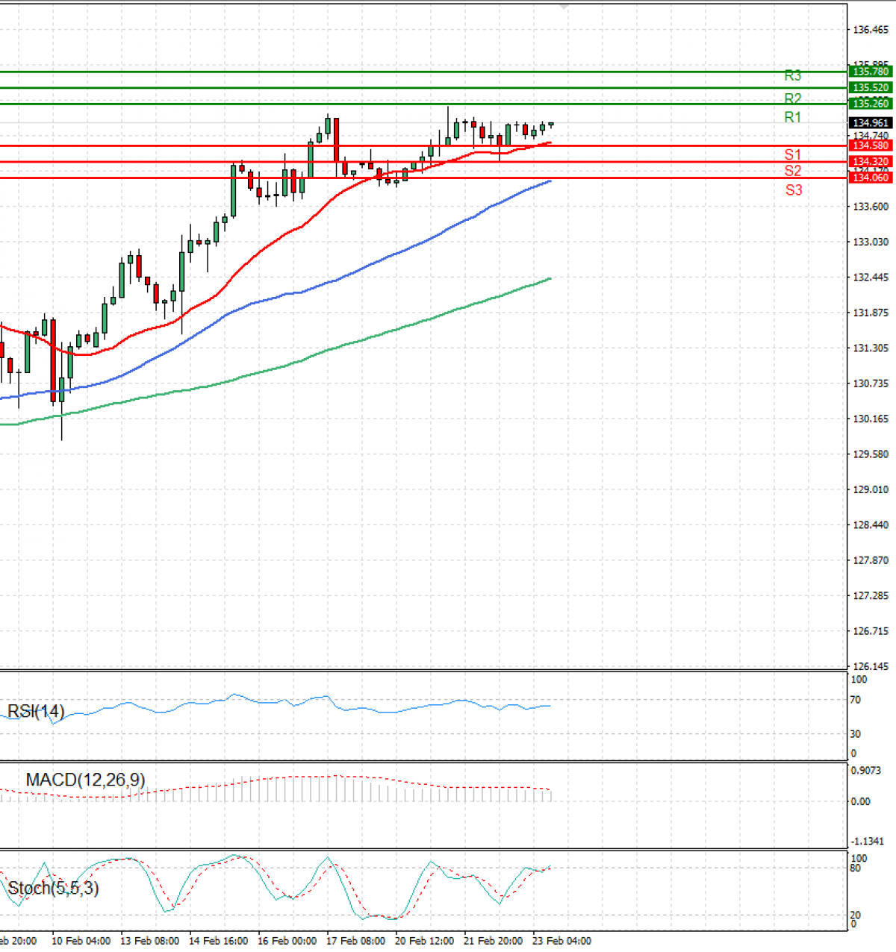
Task: Select the current price tag 134.961
Action: 871,123
